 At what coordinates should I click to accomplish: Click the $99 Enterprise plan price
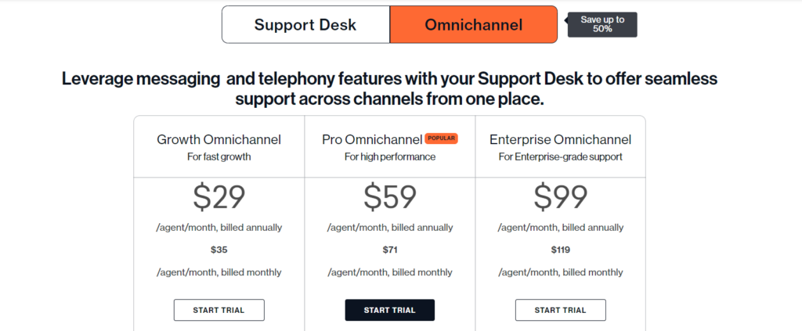[560, 197]
